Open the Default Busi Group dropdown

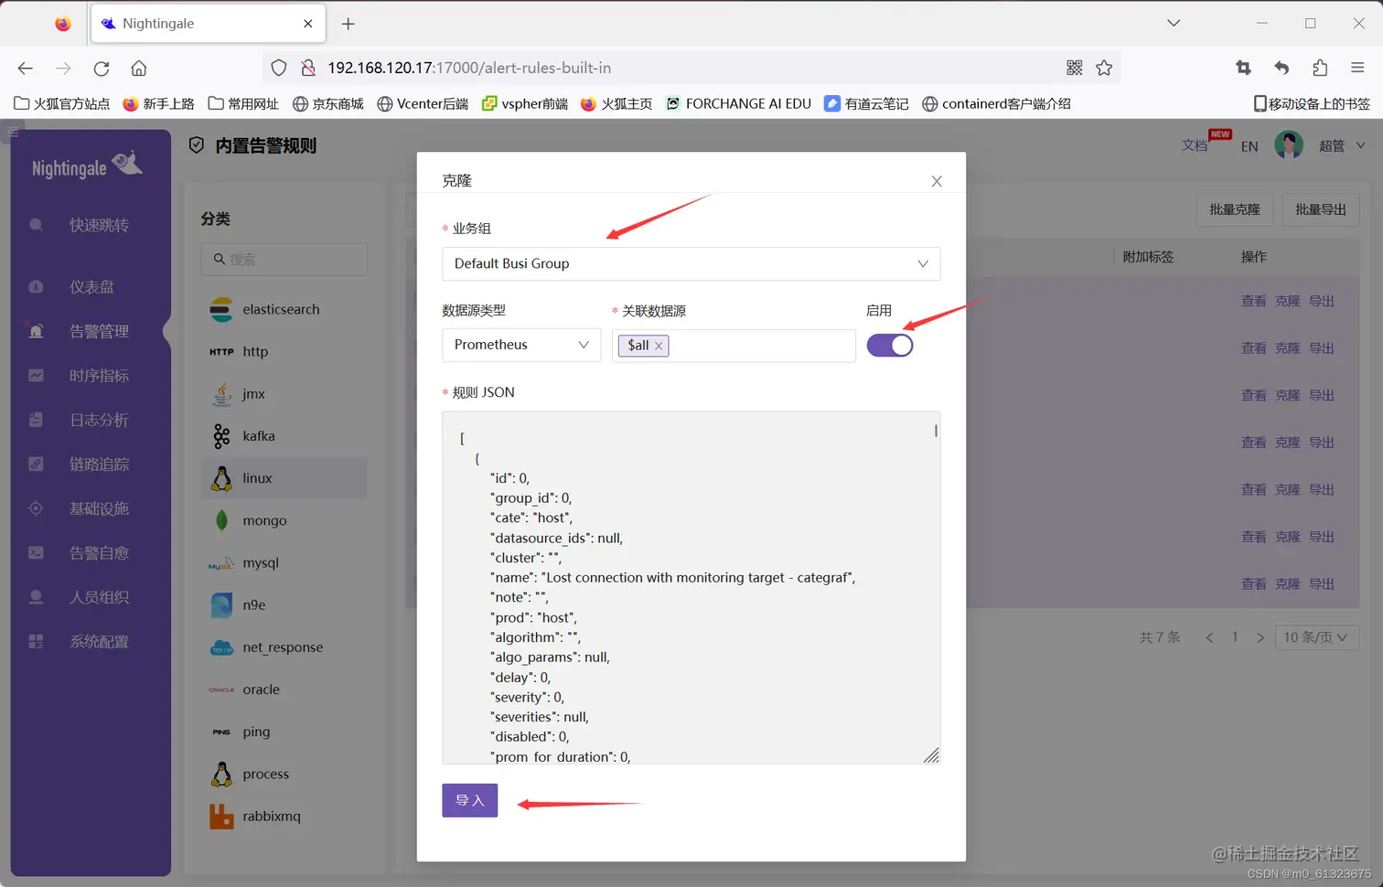coord(691,263)
